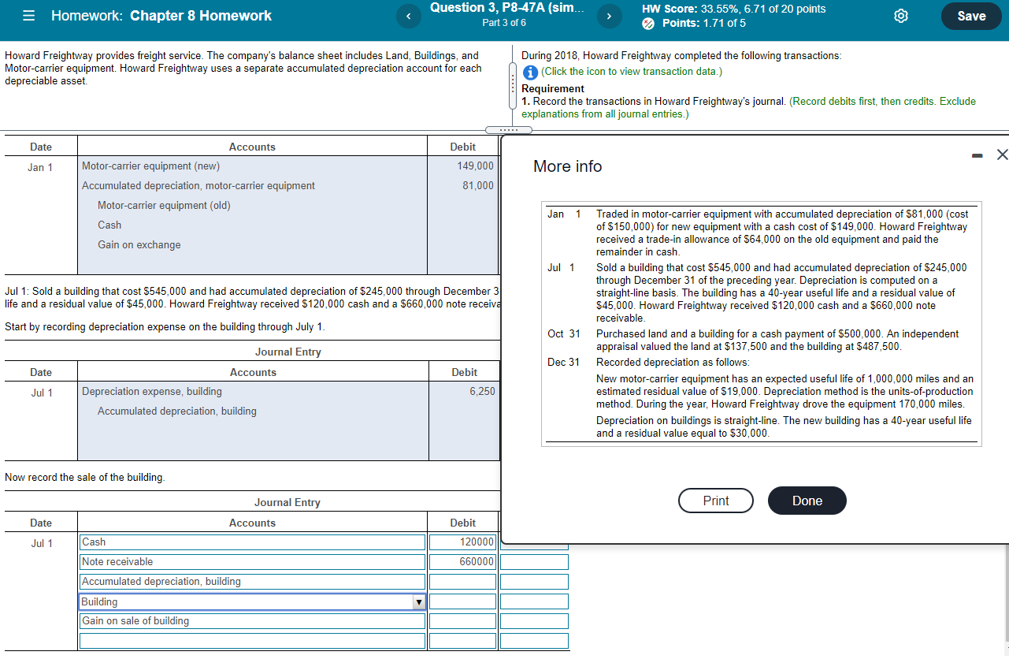This screenshot has width=1009, height=659.
Task: Open the settings gear
Action: pyautogui.click(x=900, y=16)
